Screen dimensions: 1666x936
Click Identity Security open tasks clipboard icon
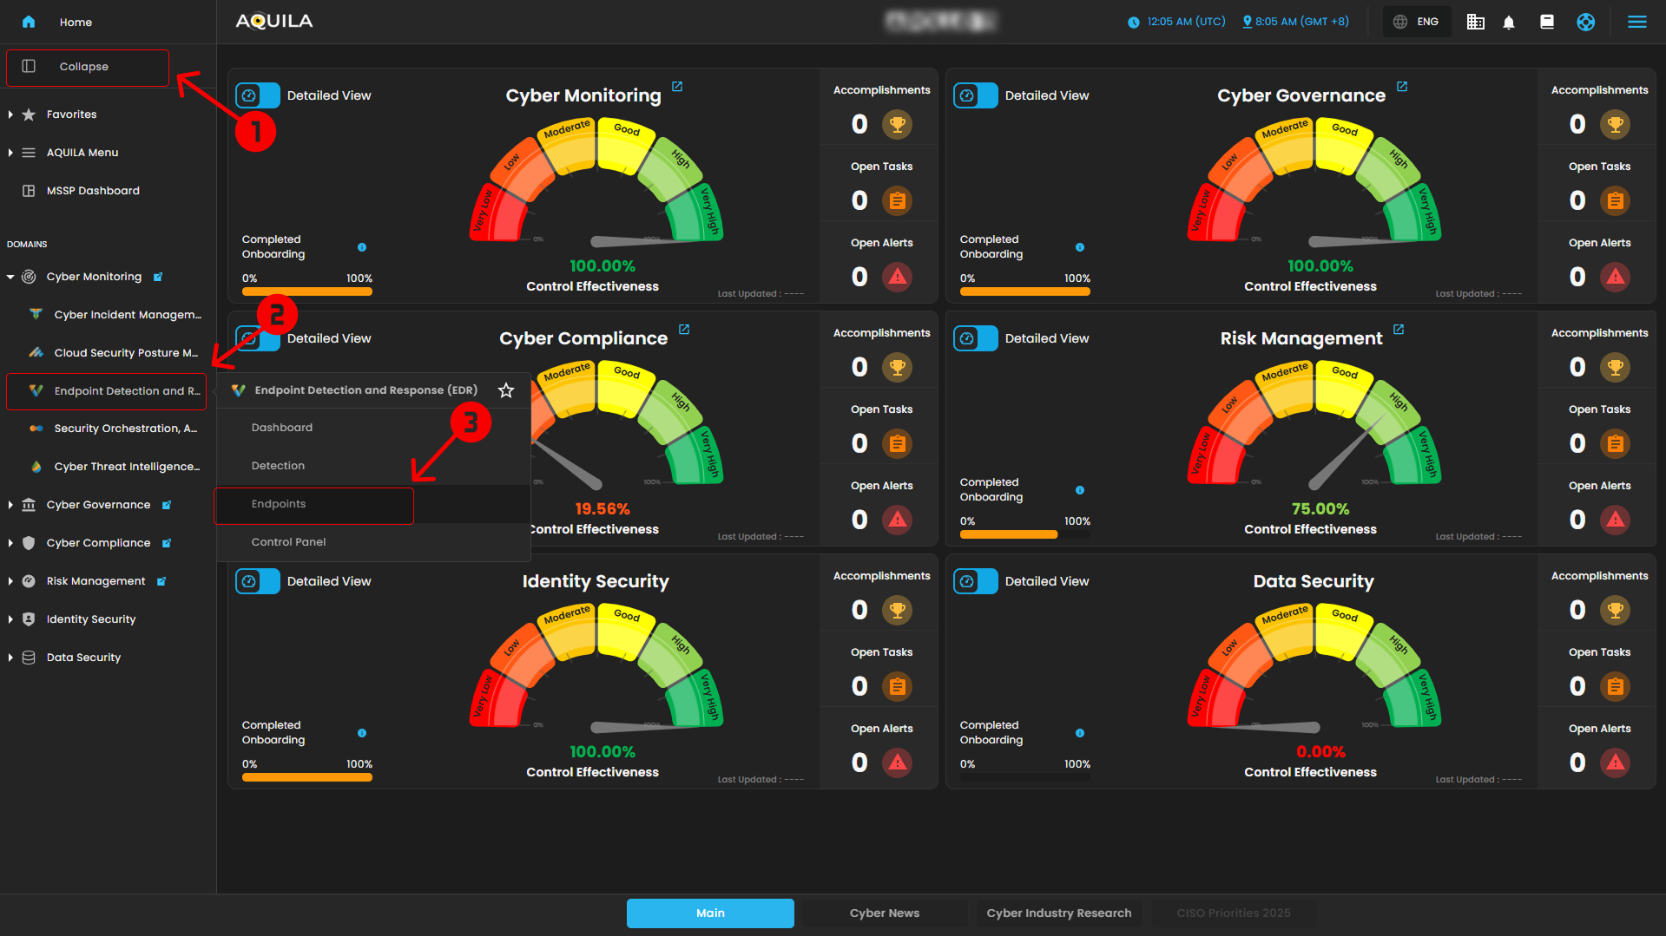pos(897,686)
